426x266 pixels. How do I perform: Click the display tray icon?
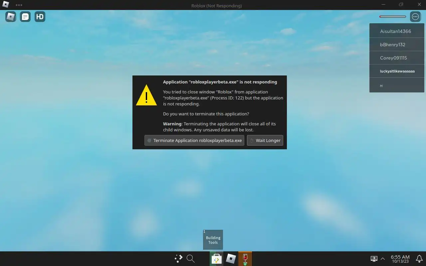point(374,259)
